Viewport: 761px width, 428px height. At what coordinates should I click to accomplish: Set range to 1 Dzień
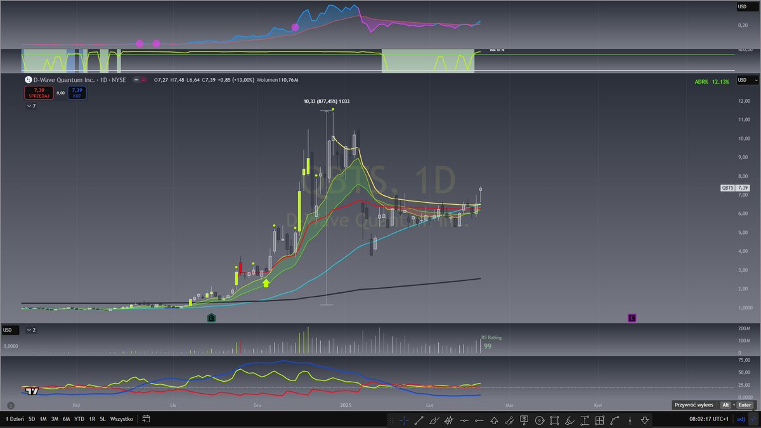(14, 419)
